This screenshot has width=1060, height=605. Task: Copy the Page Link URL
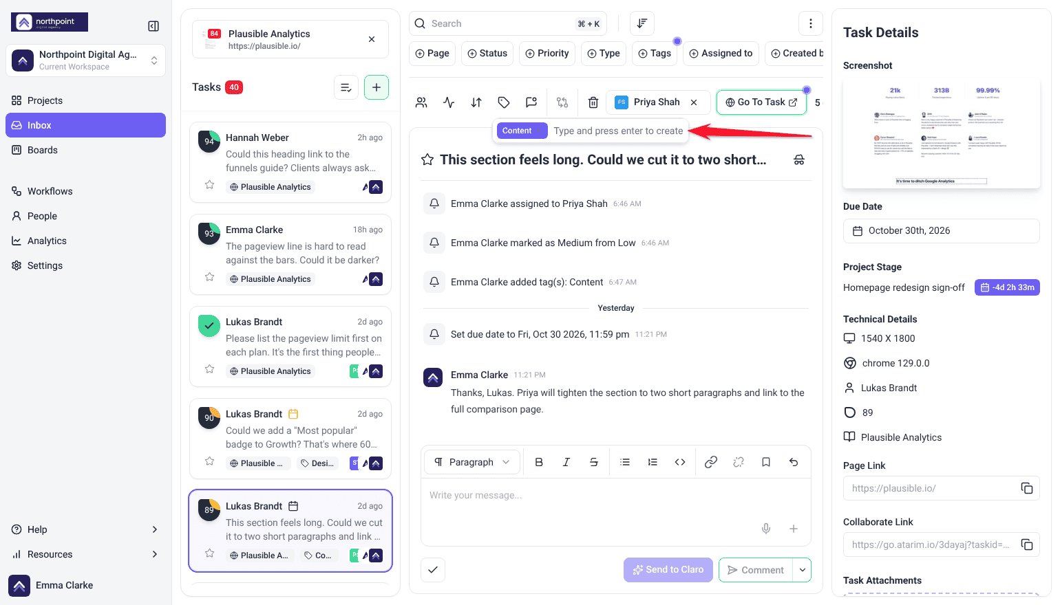(x=1027, y=488)
